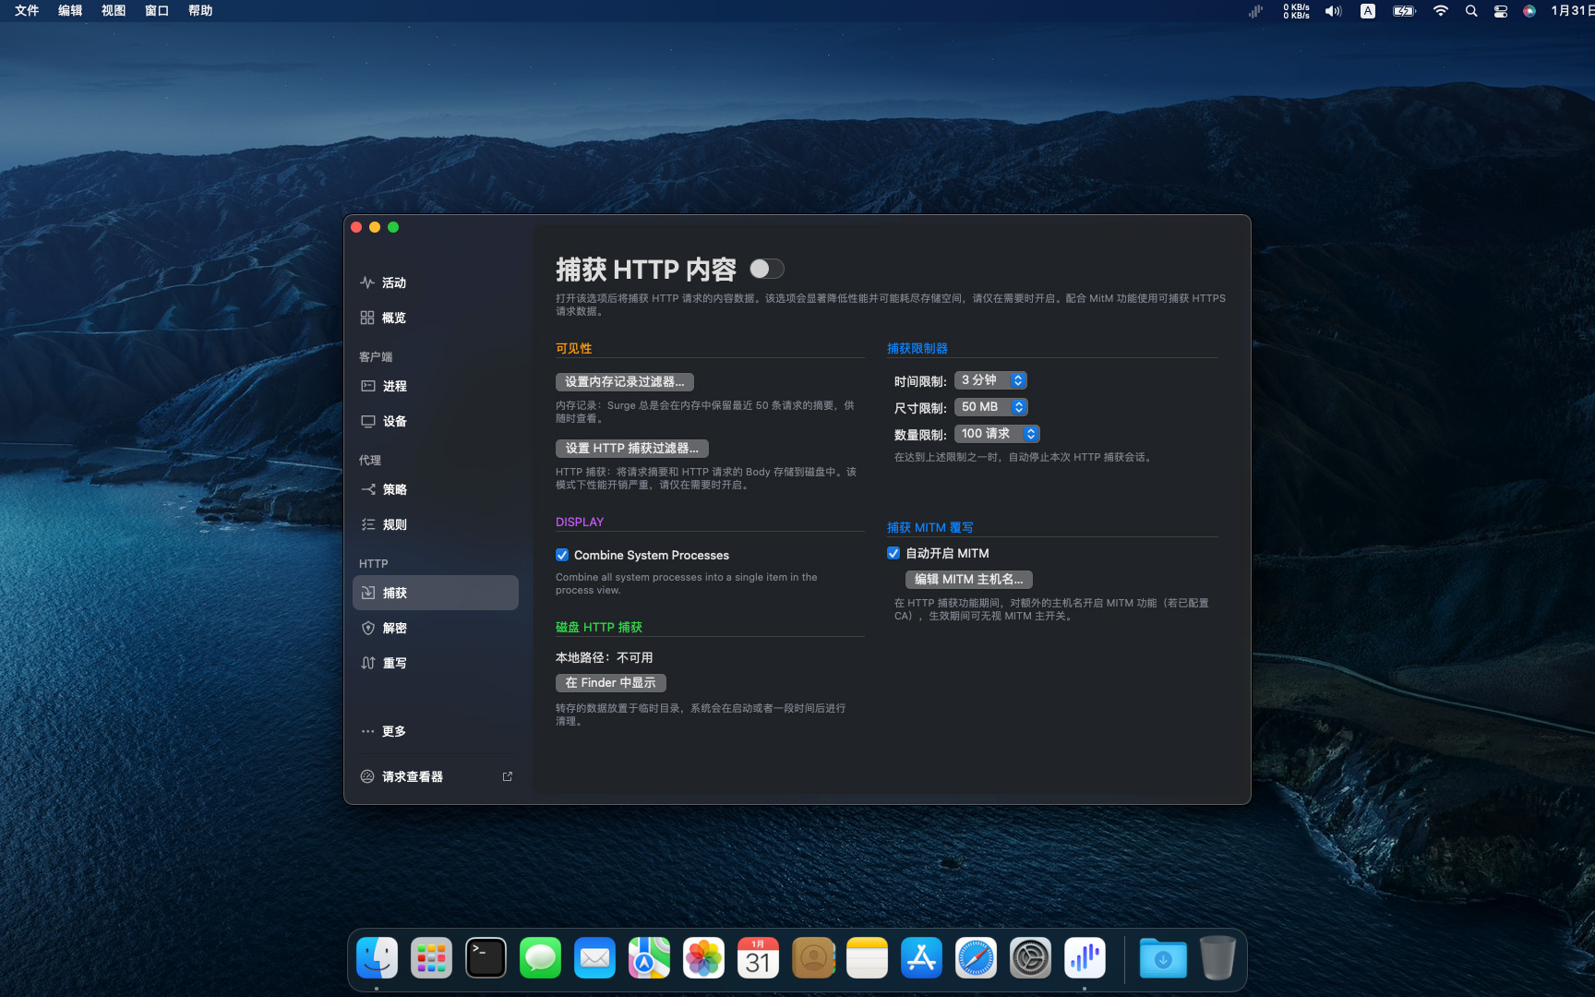
Task: Select 进程 in the sidebar
Action: pos(435,386)
